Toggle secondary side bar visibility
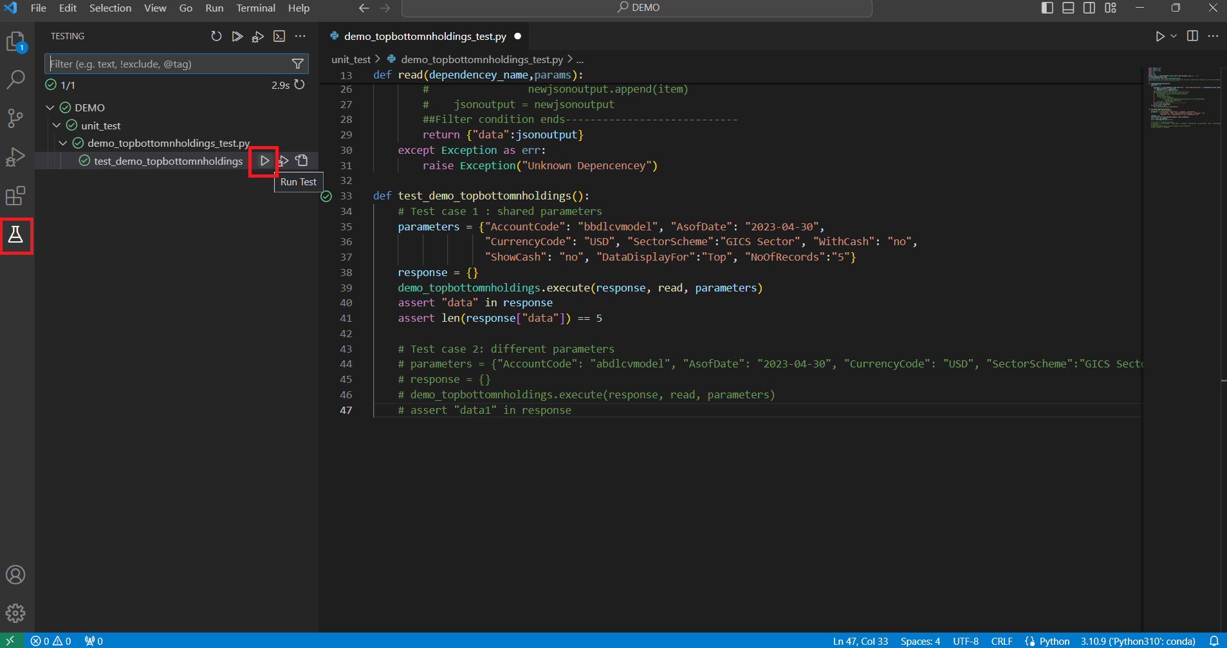 (1089, 8)
